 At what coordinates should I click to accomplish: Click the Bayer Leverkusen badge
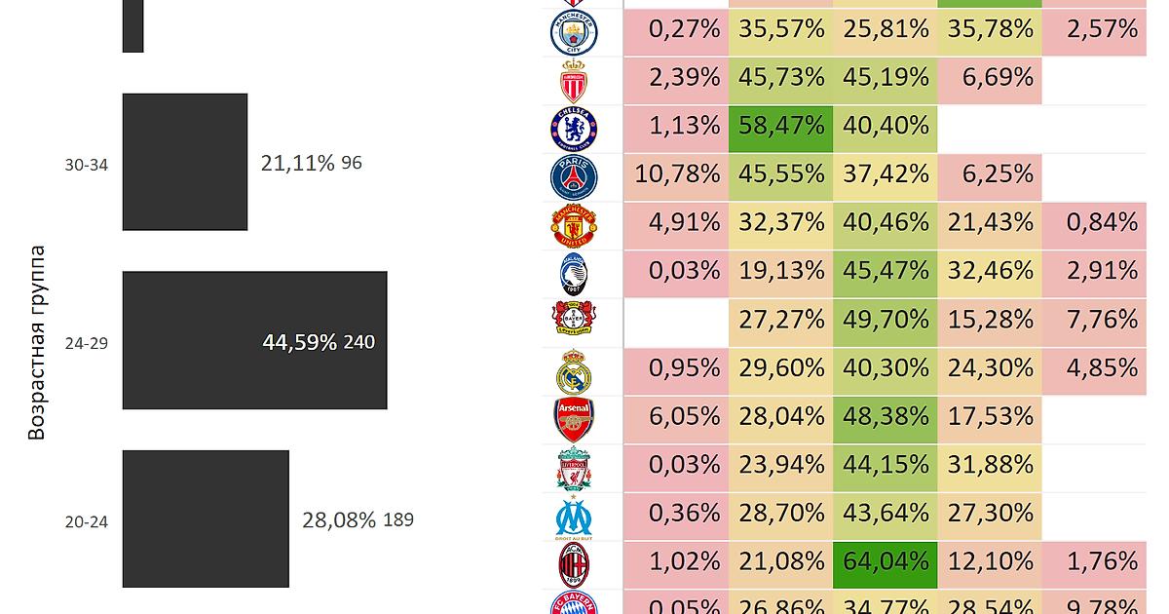pos(573,322)
